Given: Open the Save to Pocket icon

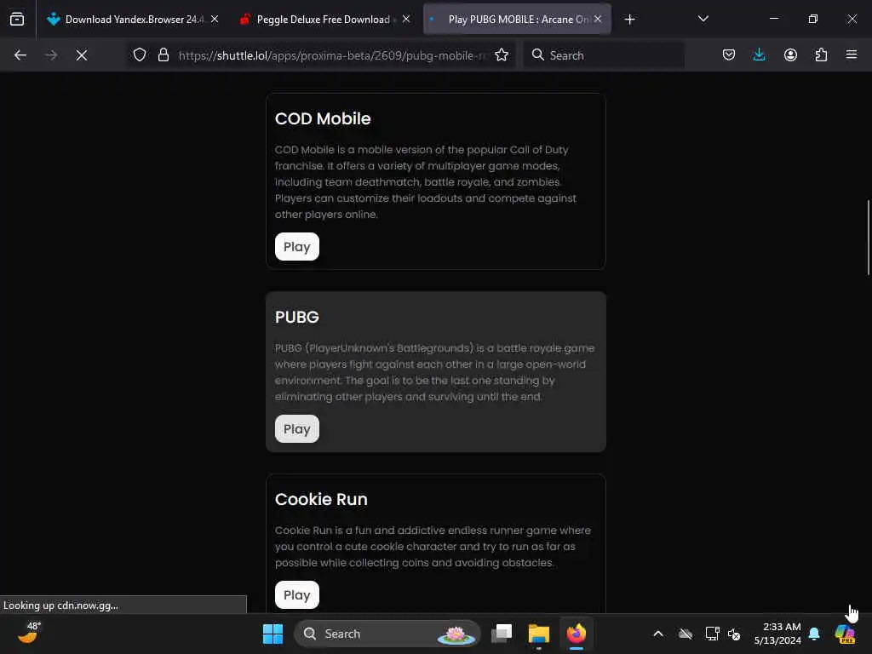Looking at the screenshot, I should pos(729,55).
